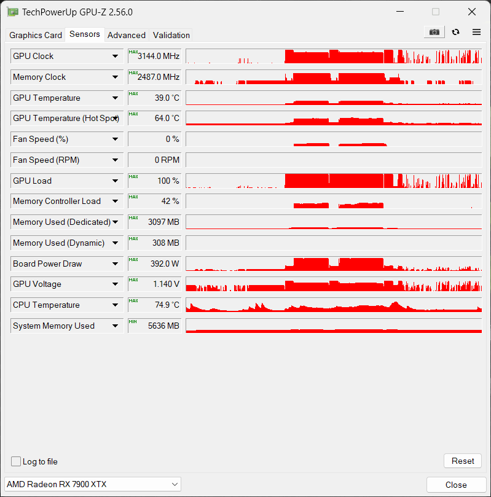Click the CPU Temperature history graph
The height and width of the screenshot is (497, 491).
click(x=334, y=305)
